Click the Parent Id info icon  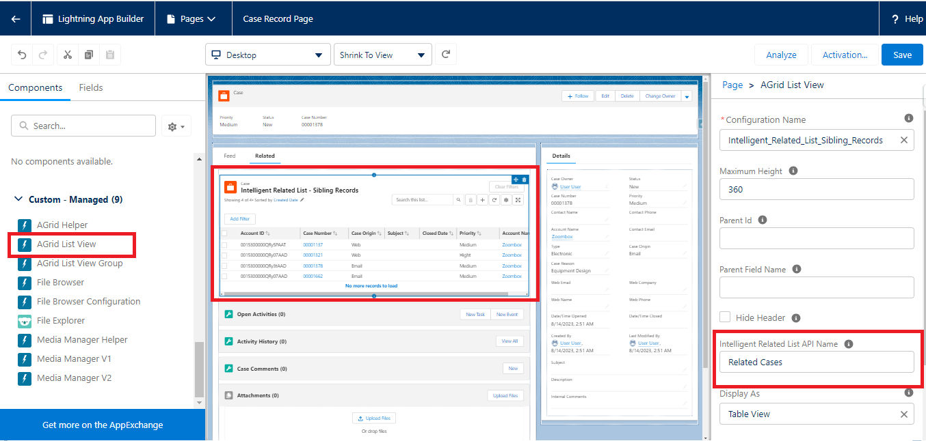click(763, 220)
